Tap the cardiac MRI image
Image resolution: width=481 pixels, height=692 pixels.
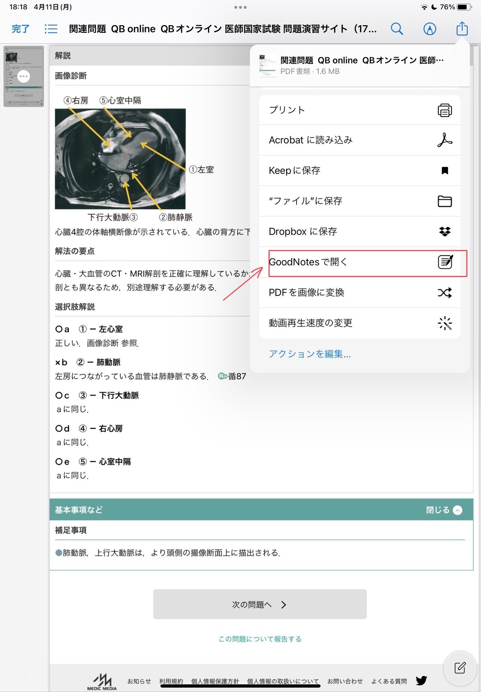tap(120, 159)
